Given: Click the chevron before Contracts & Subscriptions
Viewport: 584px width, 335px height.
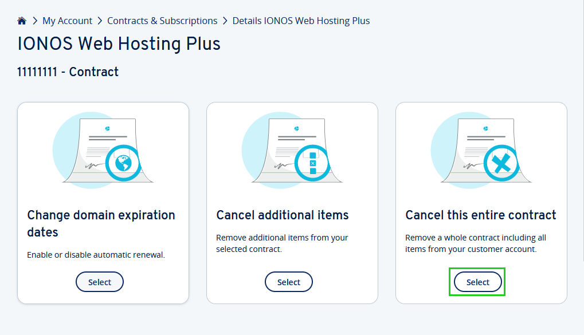Looking at the screenshot, I should pyautogui.click(x=100, y=21).
